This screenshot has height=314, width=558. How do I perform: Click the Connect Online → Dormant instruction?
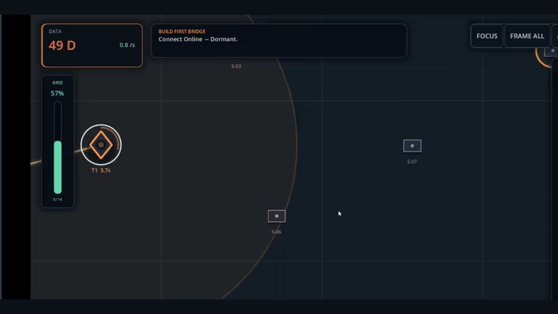coord(198,39)
